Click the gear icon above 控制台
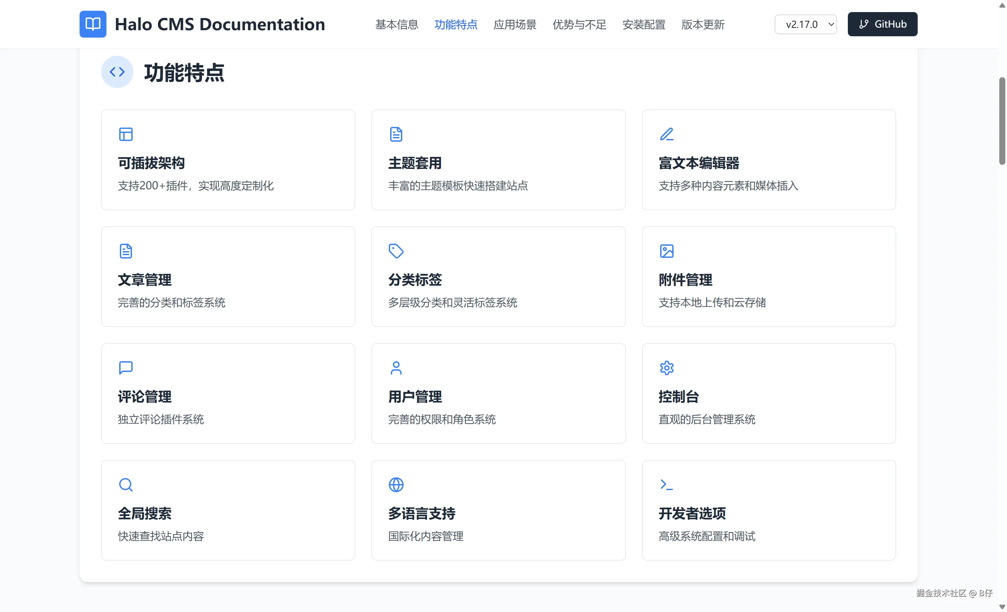The image size is (1007, 612). tap(667, 368)
